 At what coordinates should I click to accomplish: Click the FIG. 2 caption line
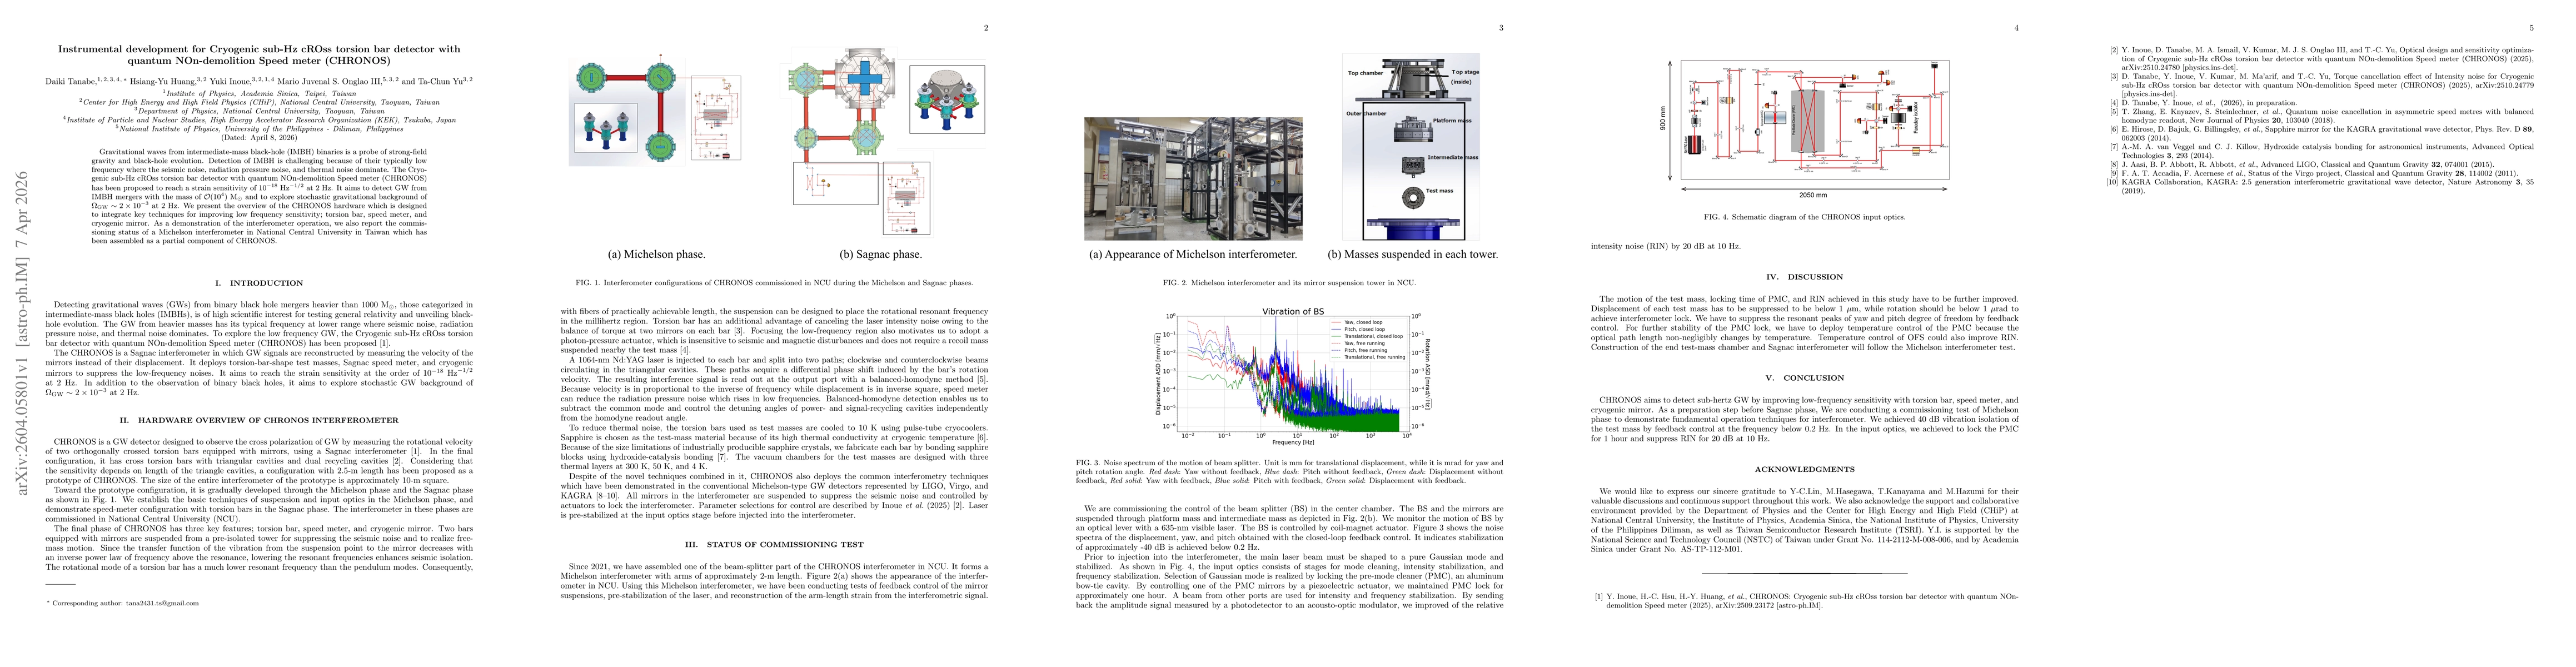click(x=1289, y=283)
